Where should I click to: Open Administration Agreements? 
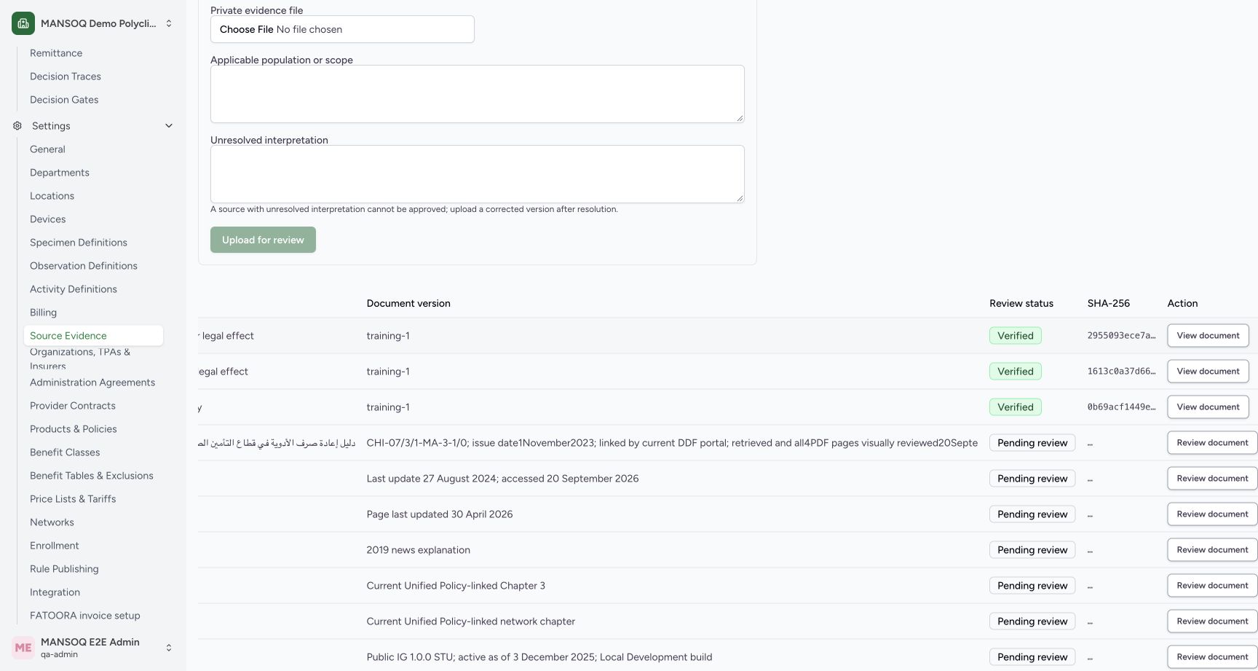click(92, 382)
